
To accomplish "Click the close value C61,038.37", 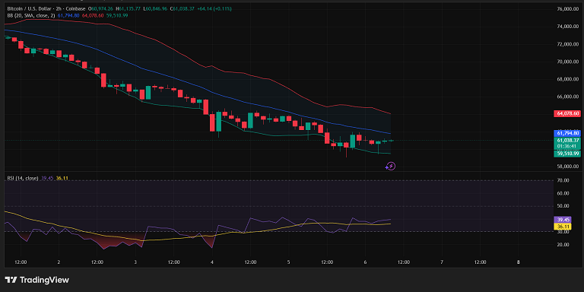I will (x=182, y=8).
